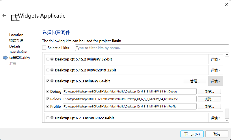Screen dimensions: 231x140
Task: Expand 详情 for Qt 5.15.2 MinGW 32-bit
Action: coord(215,59)
